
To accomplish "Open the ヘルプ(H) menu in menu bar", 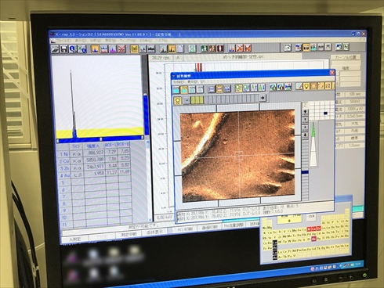I will (161, 41).
